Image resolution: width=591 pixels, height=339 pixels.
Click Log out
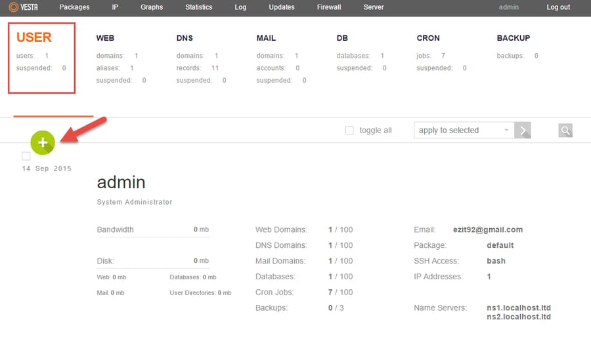pyautogui.click(x=558, y=7)
